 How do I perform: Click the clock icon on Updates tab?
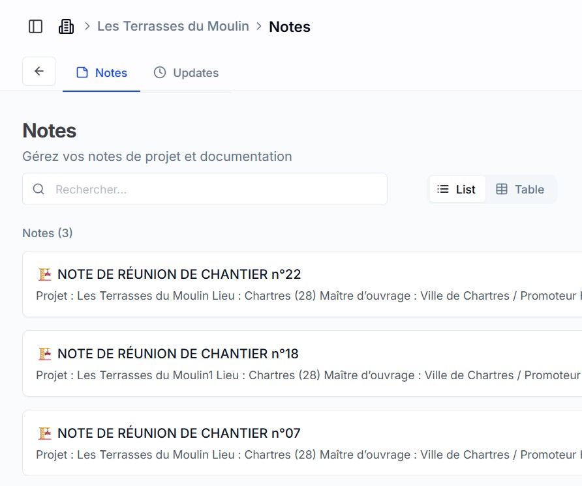160,72
